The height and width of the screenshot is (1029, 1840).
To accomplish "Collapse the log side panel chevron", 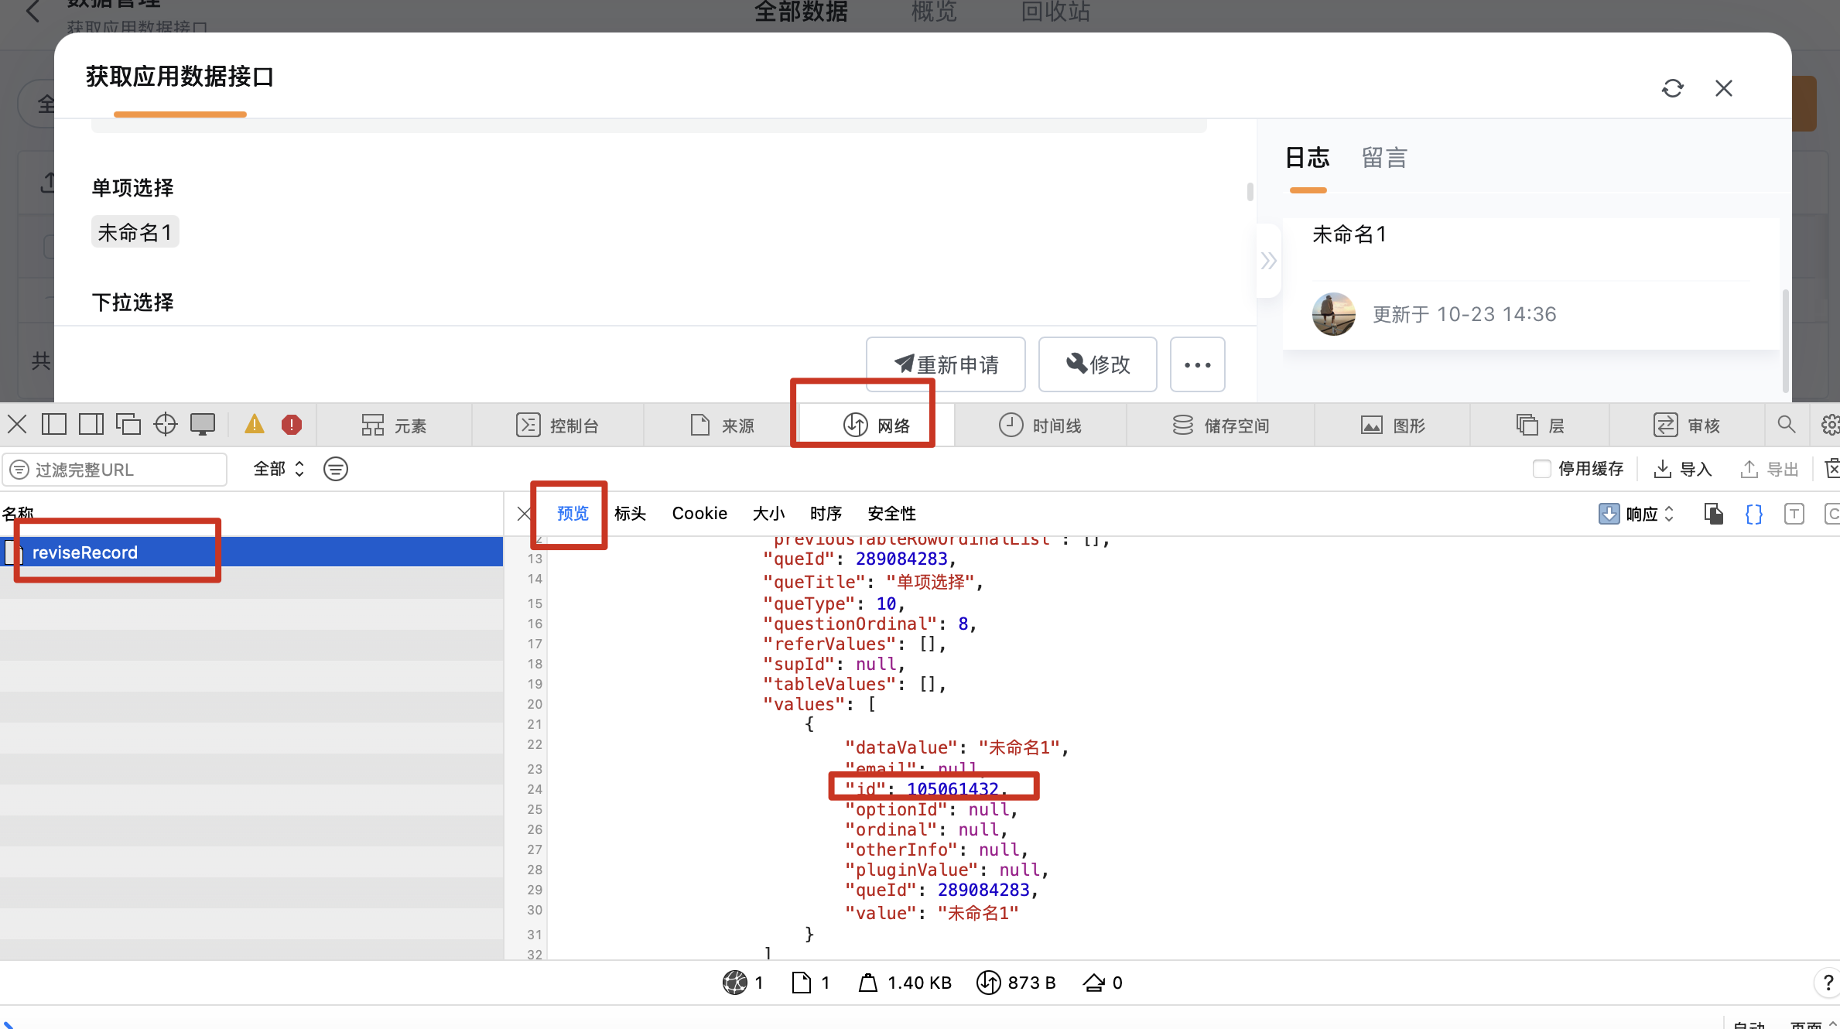I will click(x=1268, y=261).
